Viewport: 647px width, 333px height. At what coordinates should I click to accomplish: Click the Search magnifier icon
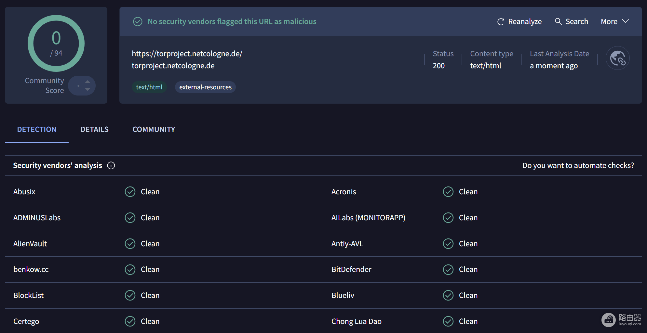coord(558,21)
